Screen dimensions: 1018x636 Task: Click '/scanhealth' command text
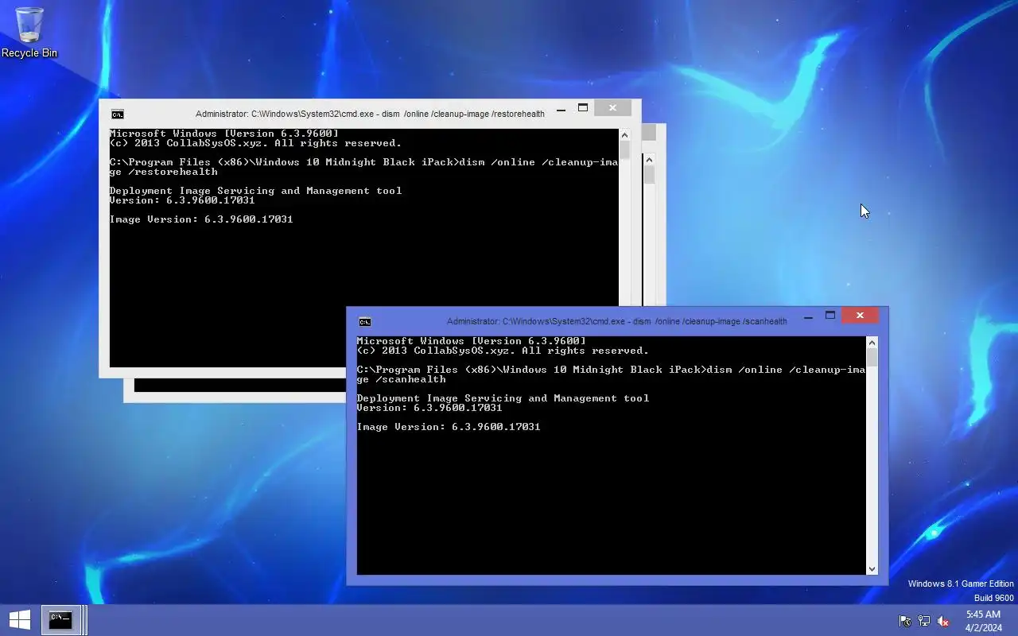click(410, 379)
